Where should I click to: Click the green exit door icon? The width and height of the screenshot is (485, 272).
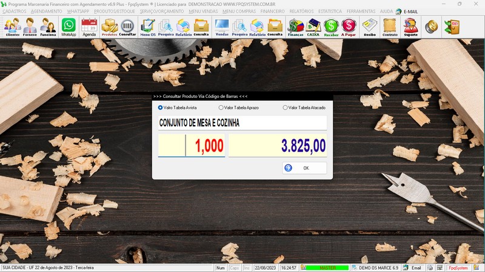point(452,27)
